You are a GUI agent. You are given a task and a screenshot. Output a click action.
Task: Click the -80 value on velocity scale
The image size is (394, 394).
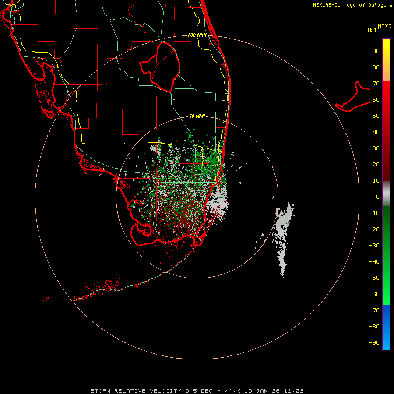coord(374,327)
